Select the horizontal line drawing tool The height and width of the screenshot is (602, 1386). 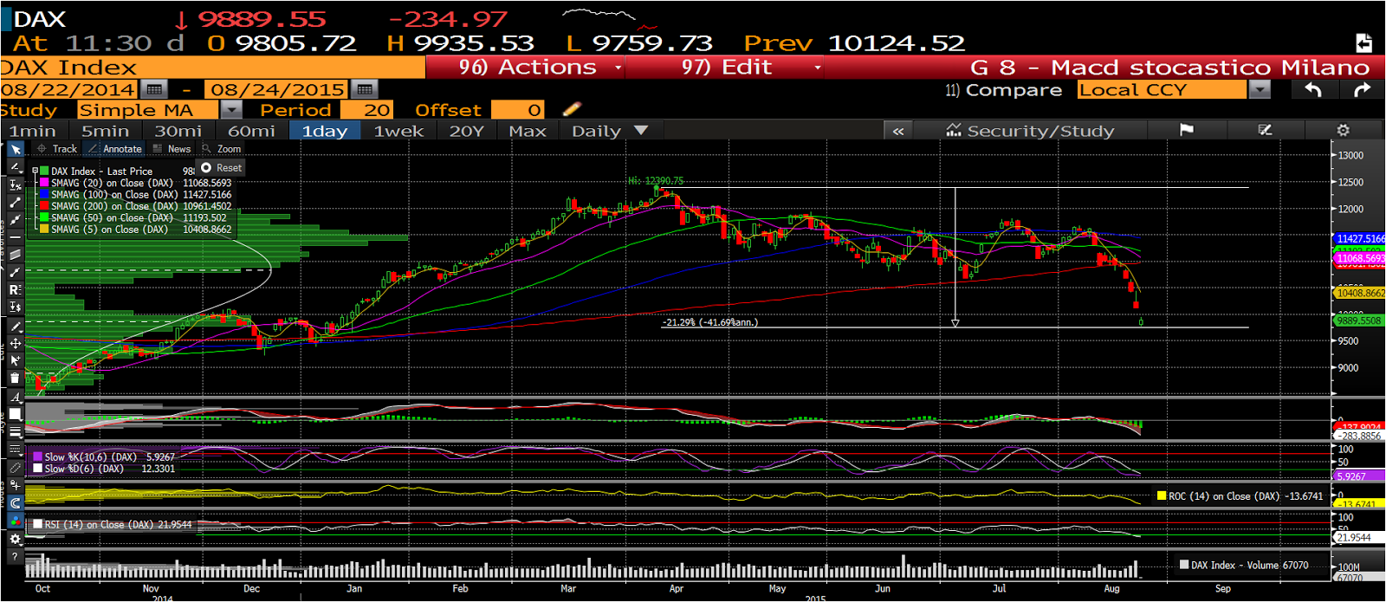(15, 236)
